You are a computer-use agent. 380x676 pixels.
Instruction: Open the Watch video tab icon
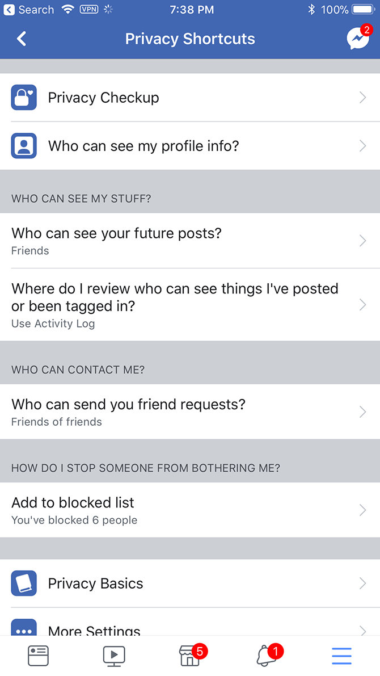pos(114,656)
